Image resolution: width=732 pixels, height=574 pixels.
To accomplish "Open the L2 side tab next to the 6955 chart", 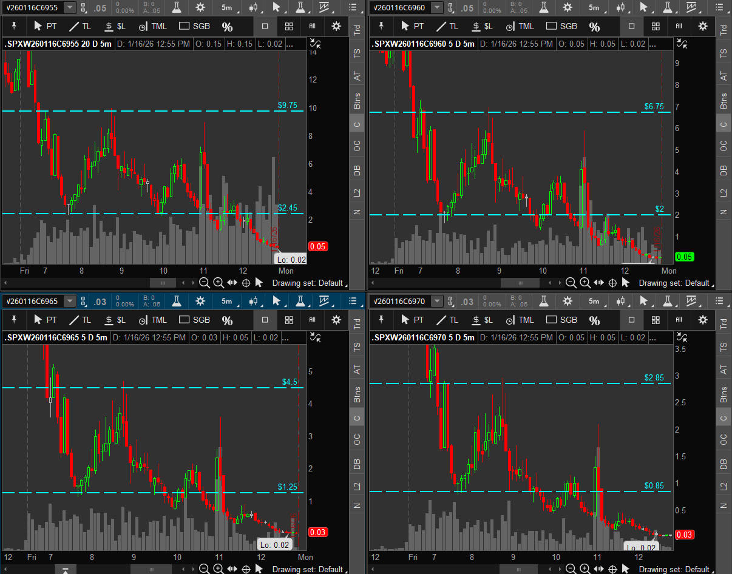I will coord(358,193).
